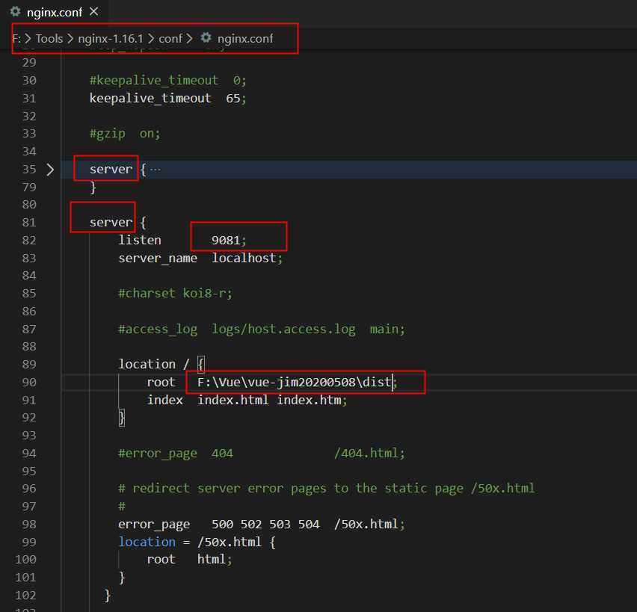Select the nginx.conf tab label

click(55, 13)
